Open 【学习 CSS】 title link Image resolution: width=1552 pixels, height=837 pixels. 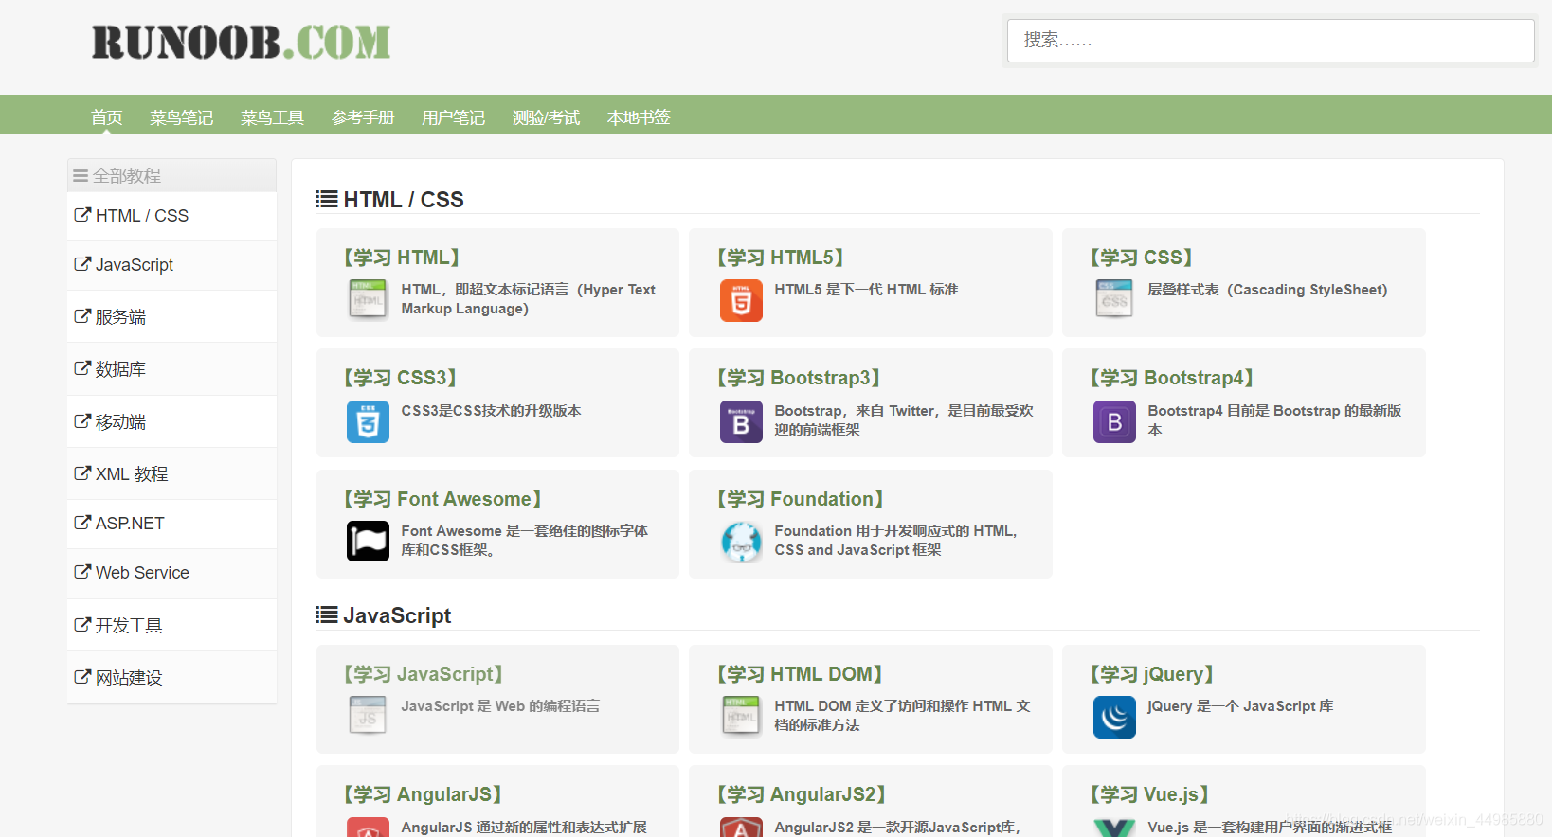coord(1141,258)
